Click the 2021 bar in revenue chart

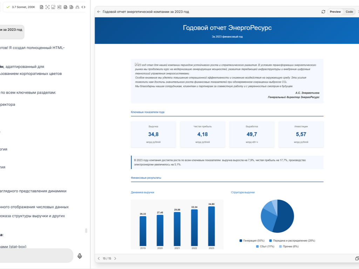(177, 229)
